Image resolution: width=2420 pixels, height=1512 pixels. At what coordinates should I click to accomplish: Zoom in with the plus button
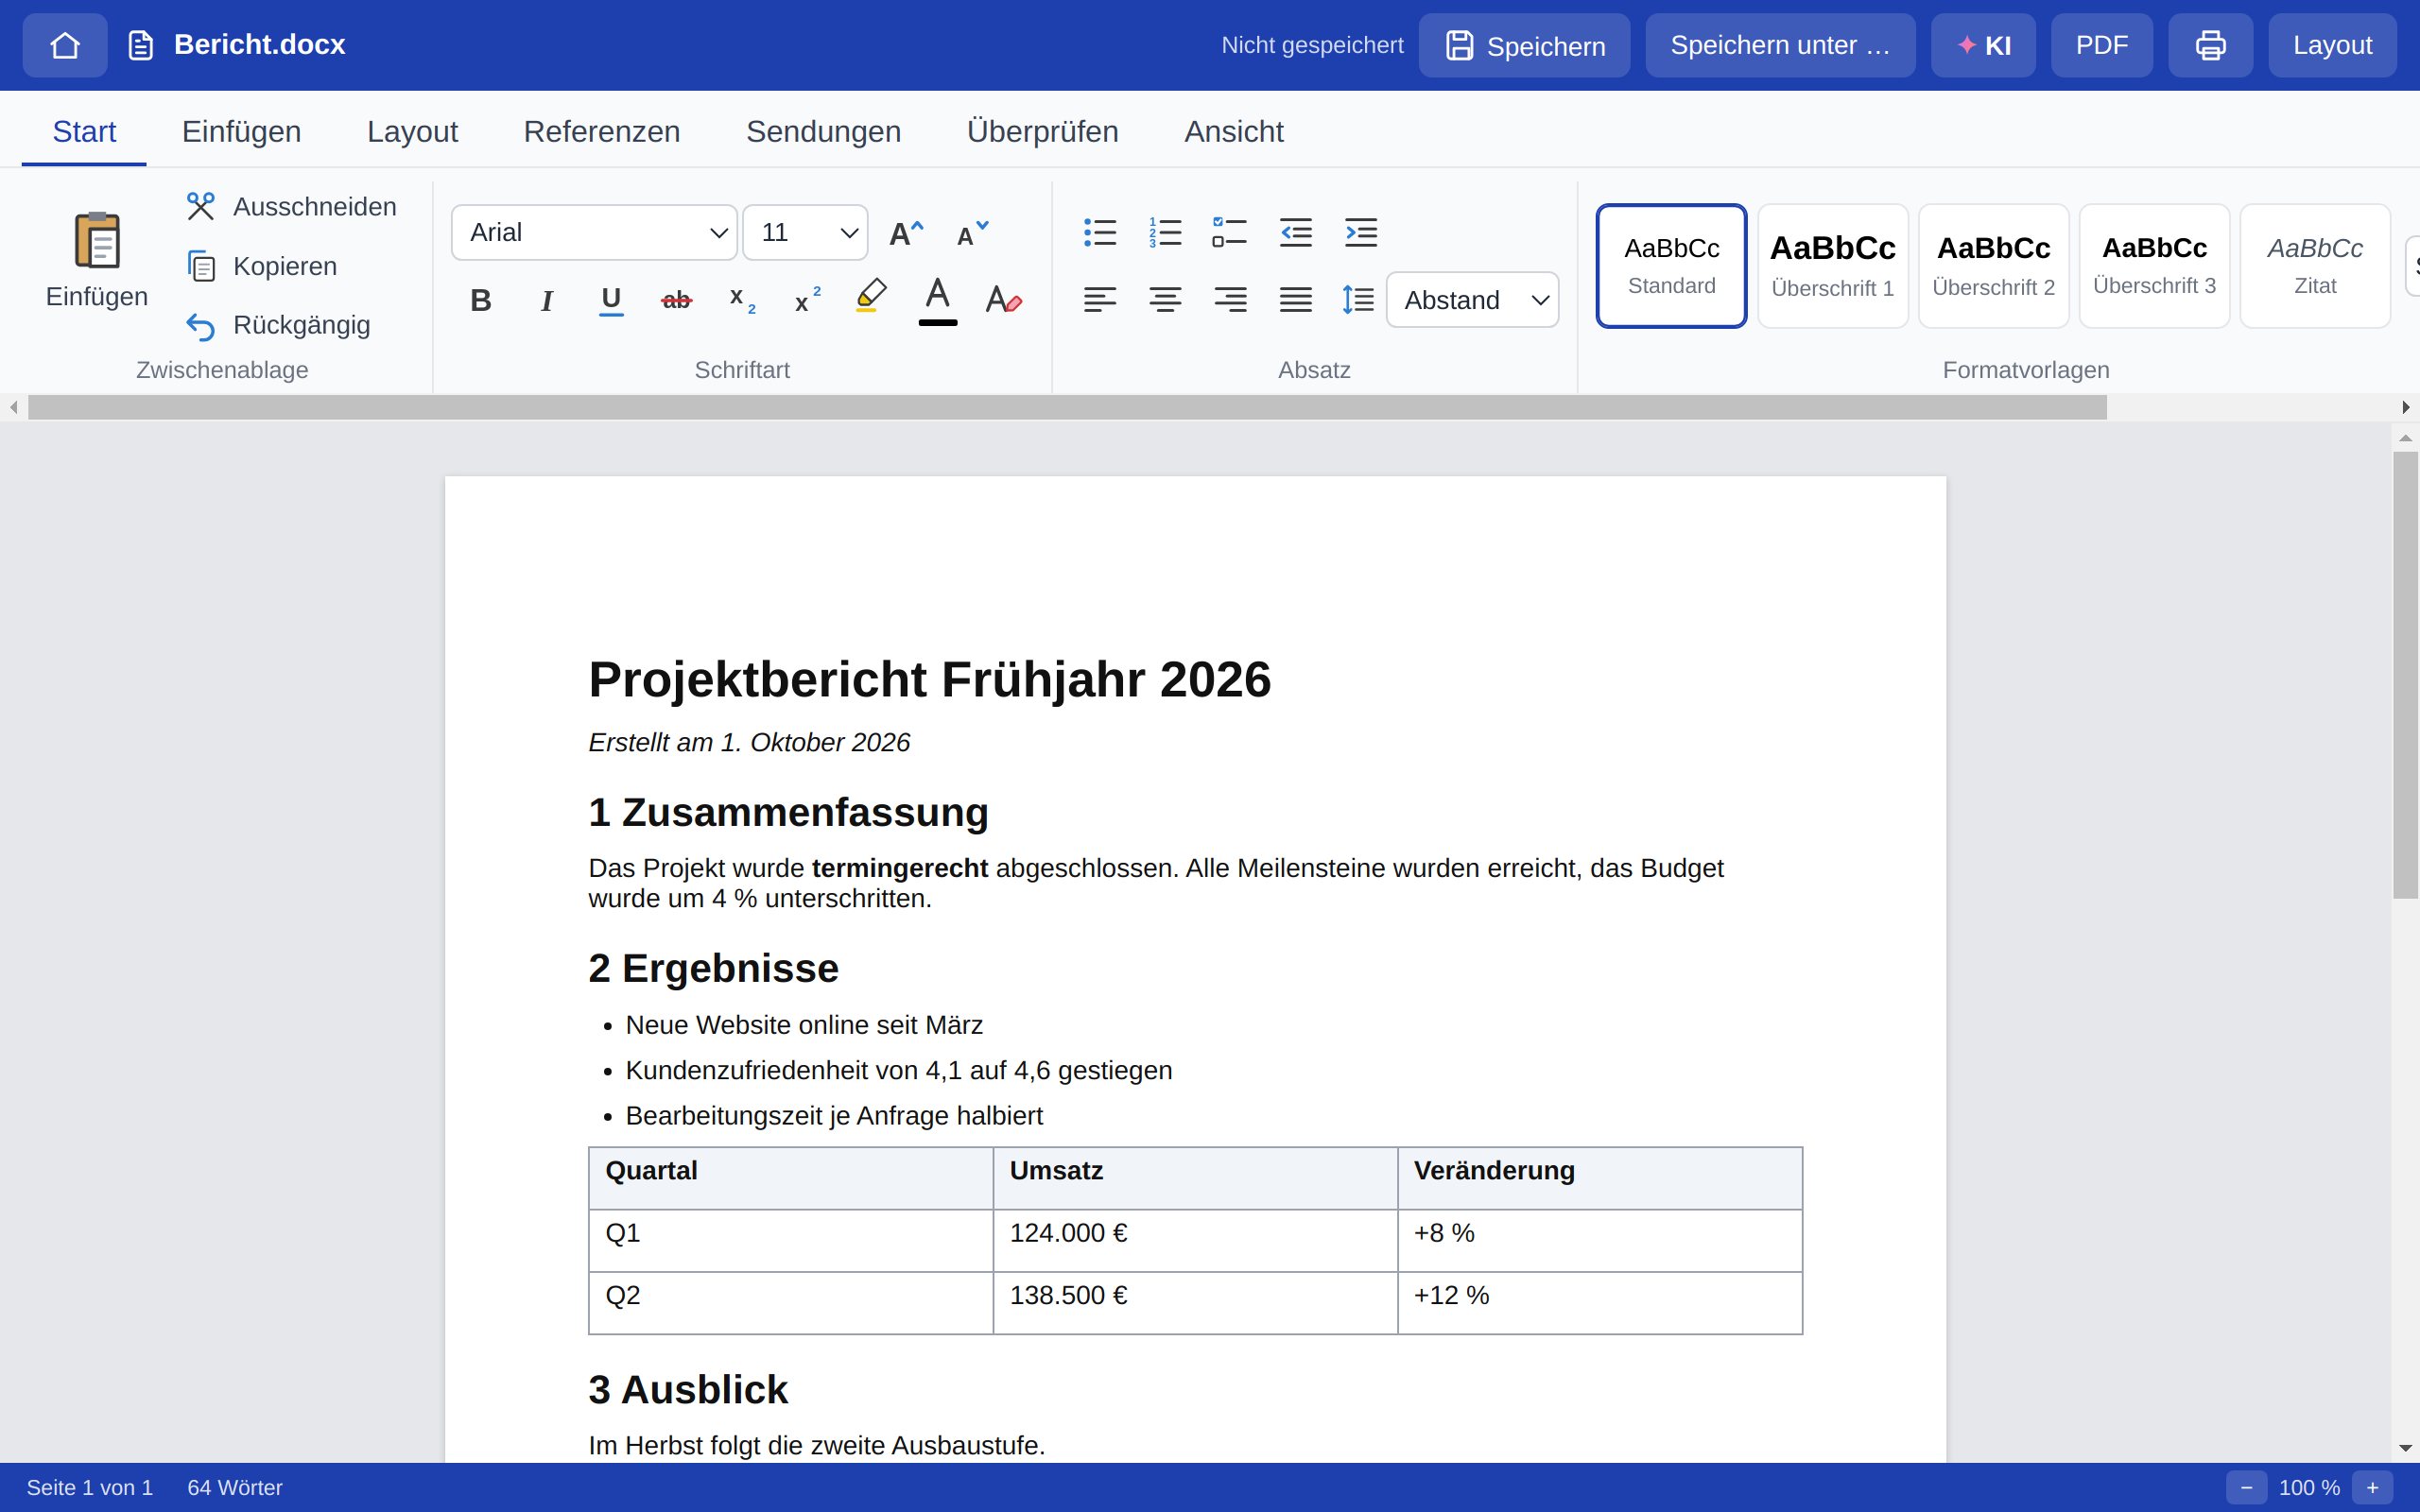coord(2372,1487)
